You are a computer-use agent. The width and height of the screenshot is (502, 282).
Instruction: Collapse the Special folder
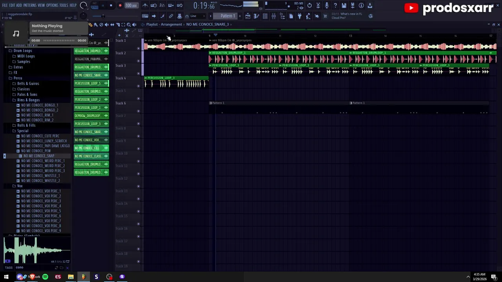(23, 131)
